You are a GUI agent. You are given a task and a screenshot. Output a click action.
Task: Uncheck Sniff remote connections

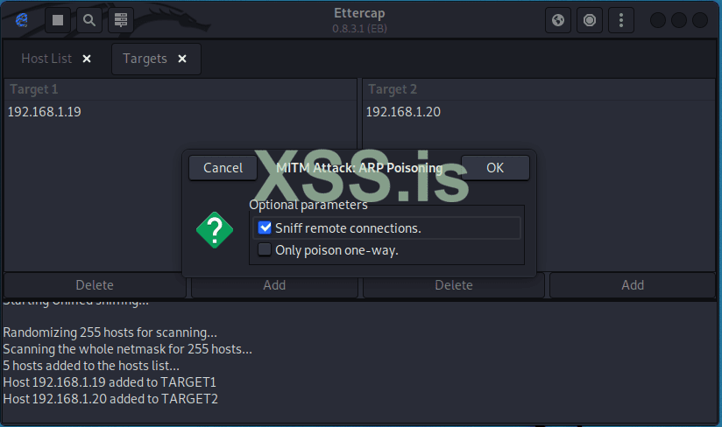tap(265, 227)
